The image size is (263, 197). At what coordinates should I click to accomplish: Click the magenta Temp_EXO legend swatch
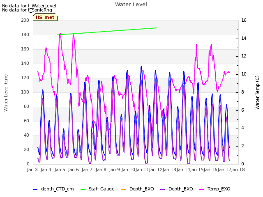[201, 190]
